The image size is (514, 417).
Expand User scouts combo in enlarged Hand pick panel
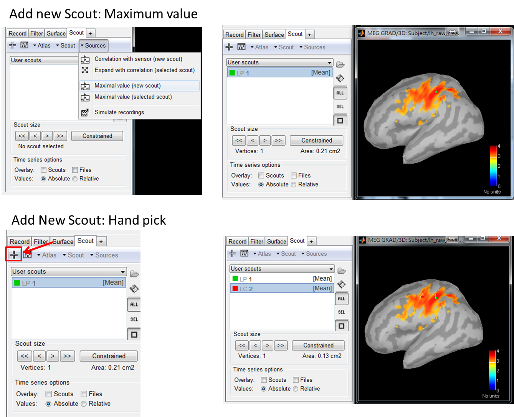(x=69, y=271)
